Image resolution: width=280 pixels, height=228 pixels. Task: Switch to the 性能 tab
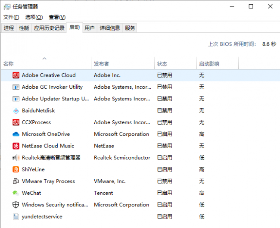tap(24, 28)
